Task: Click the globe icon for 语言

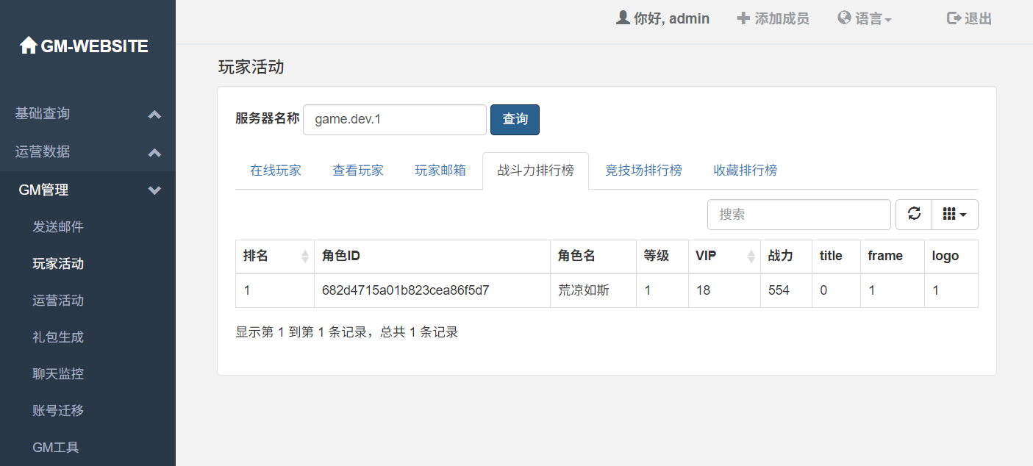Action: (844, 18)
